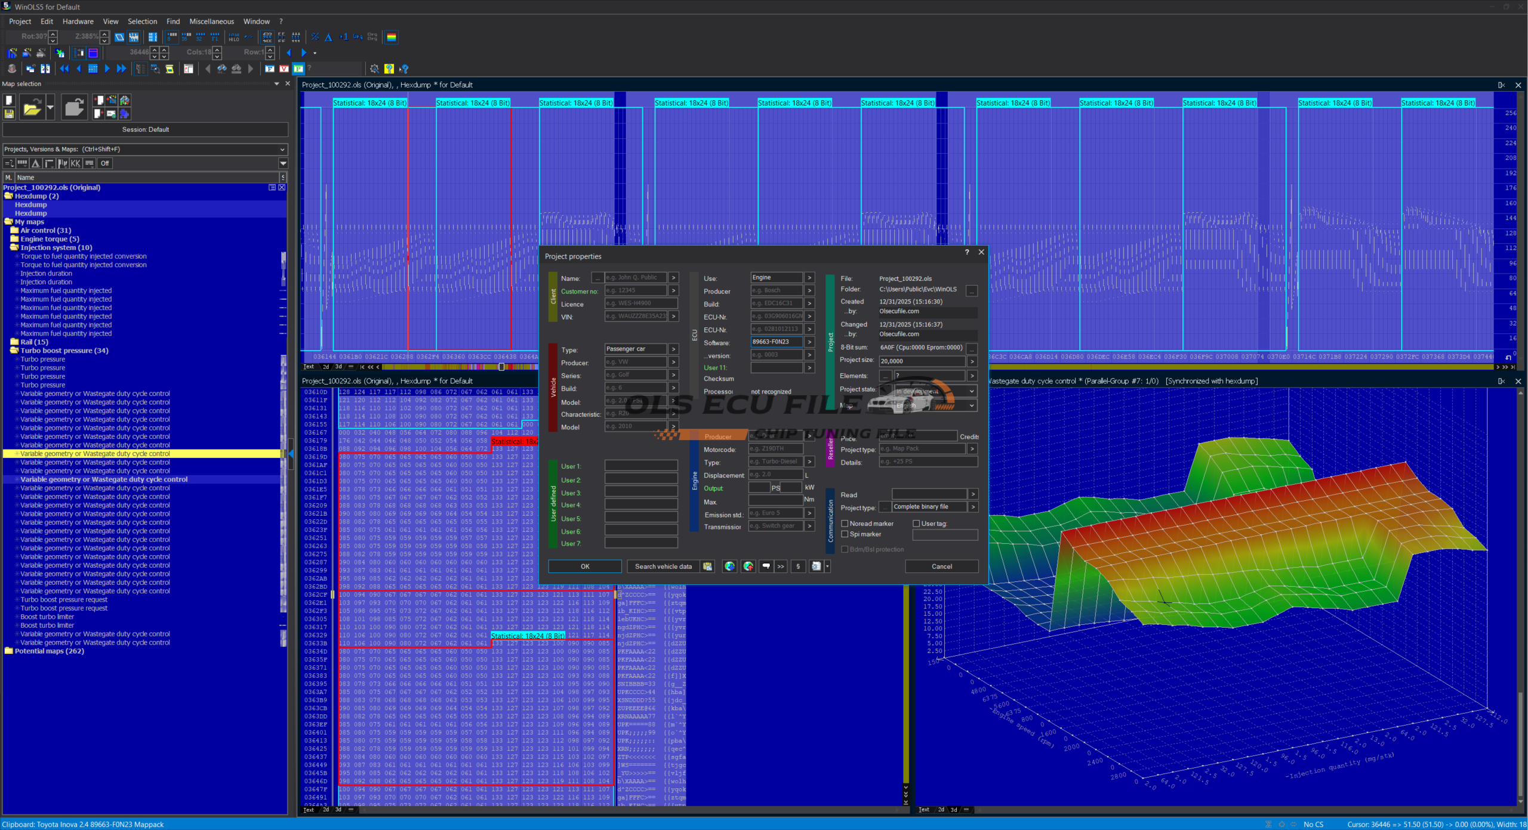Click Cancel in Project properties dialog
This screenshot has height=830, width=1528.
point(941,566)
